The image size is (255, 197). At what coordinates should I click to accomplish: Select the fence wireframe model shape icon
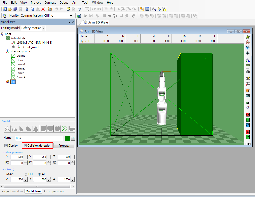coord(65,128)
